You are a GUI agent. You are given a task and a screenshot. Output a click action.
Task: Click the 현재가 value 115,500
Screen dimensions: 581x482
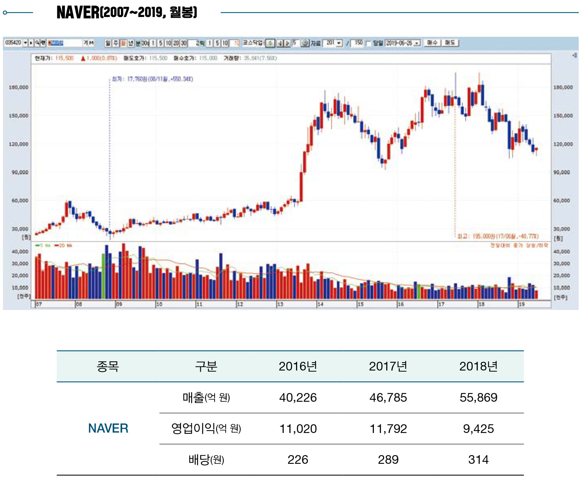64,58
